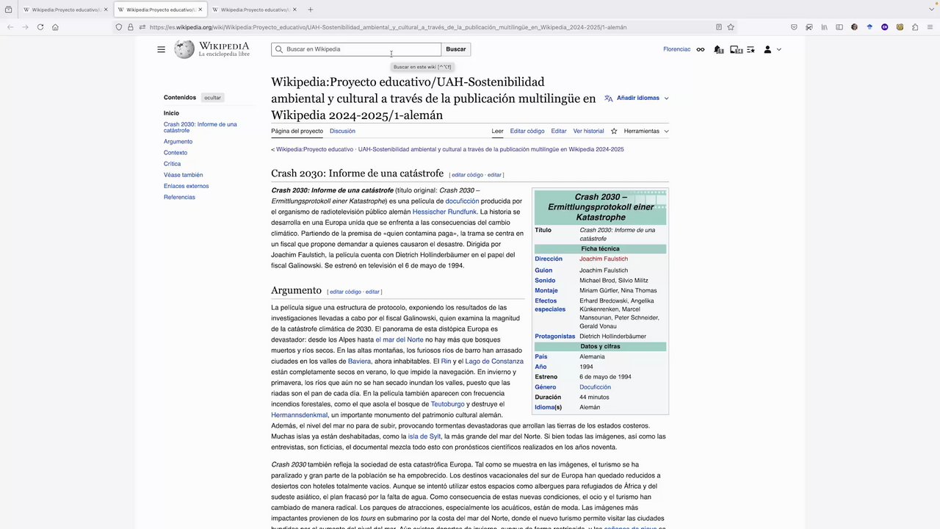
Task: Click editar código beside Argumento heading
Action: (345, 292)
